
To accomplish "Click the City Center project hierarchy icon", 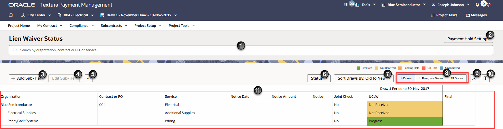I will pyautogui.click(x=23, y=15).
